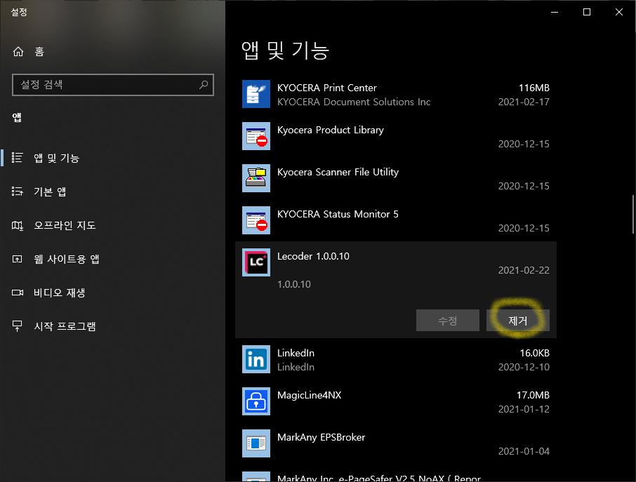Click the MagicLine4NX padlock icon

coord(256,401)
